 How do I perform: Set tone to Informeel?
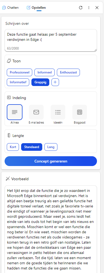tap(44, 72)
